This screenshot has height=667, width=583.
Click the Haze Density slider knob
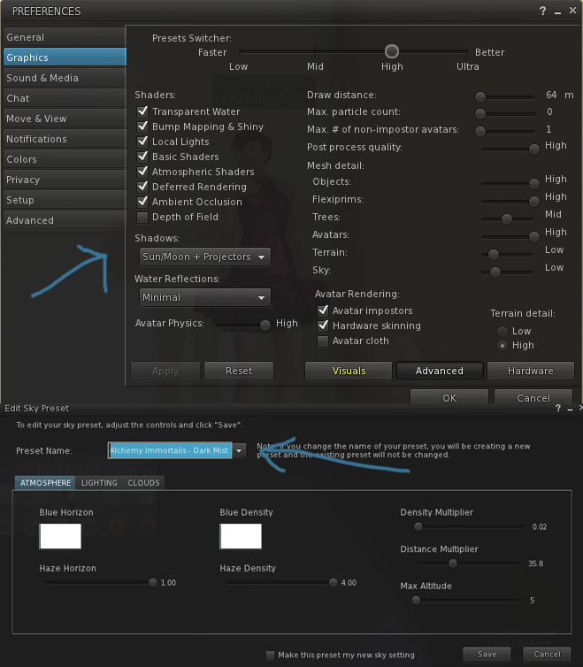(x=334, y=583)
